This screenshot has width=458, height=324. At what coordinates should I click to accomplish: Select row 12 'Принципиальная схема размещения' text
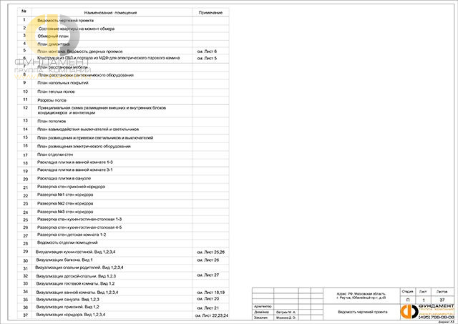click(x=102, y=110)
